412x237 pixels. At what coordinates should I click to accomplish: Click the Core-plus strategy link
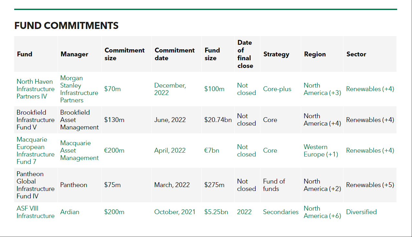(277, 89)
